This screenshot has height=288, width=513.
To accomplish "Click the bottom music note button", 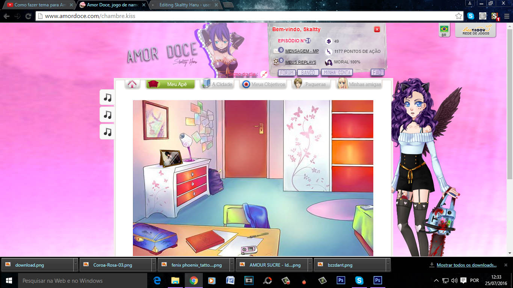I will point(107,132).
